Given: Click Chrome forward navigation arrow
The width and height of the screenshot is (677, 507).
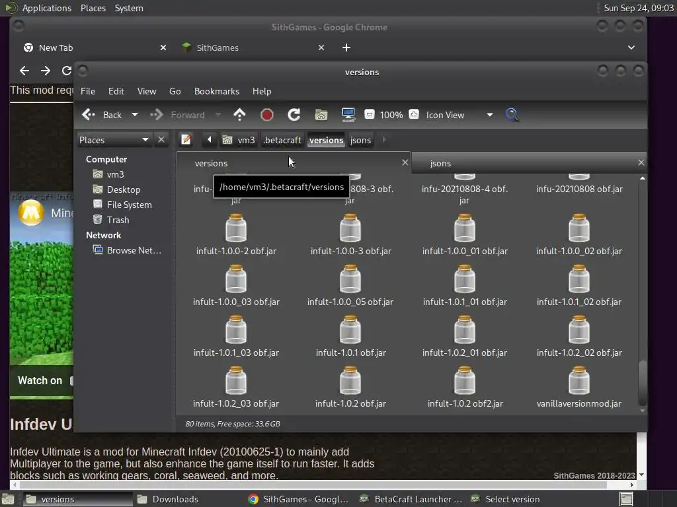Looking at the screenshot, I should [46, 71].
